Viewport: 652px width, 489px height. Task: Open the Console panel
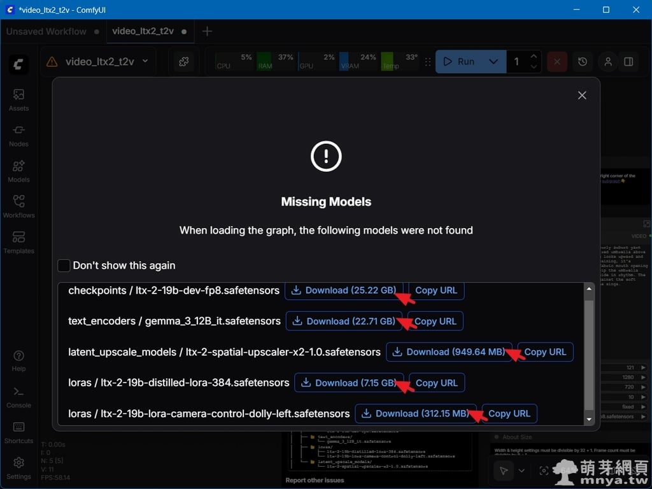tap(18, 396)
